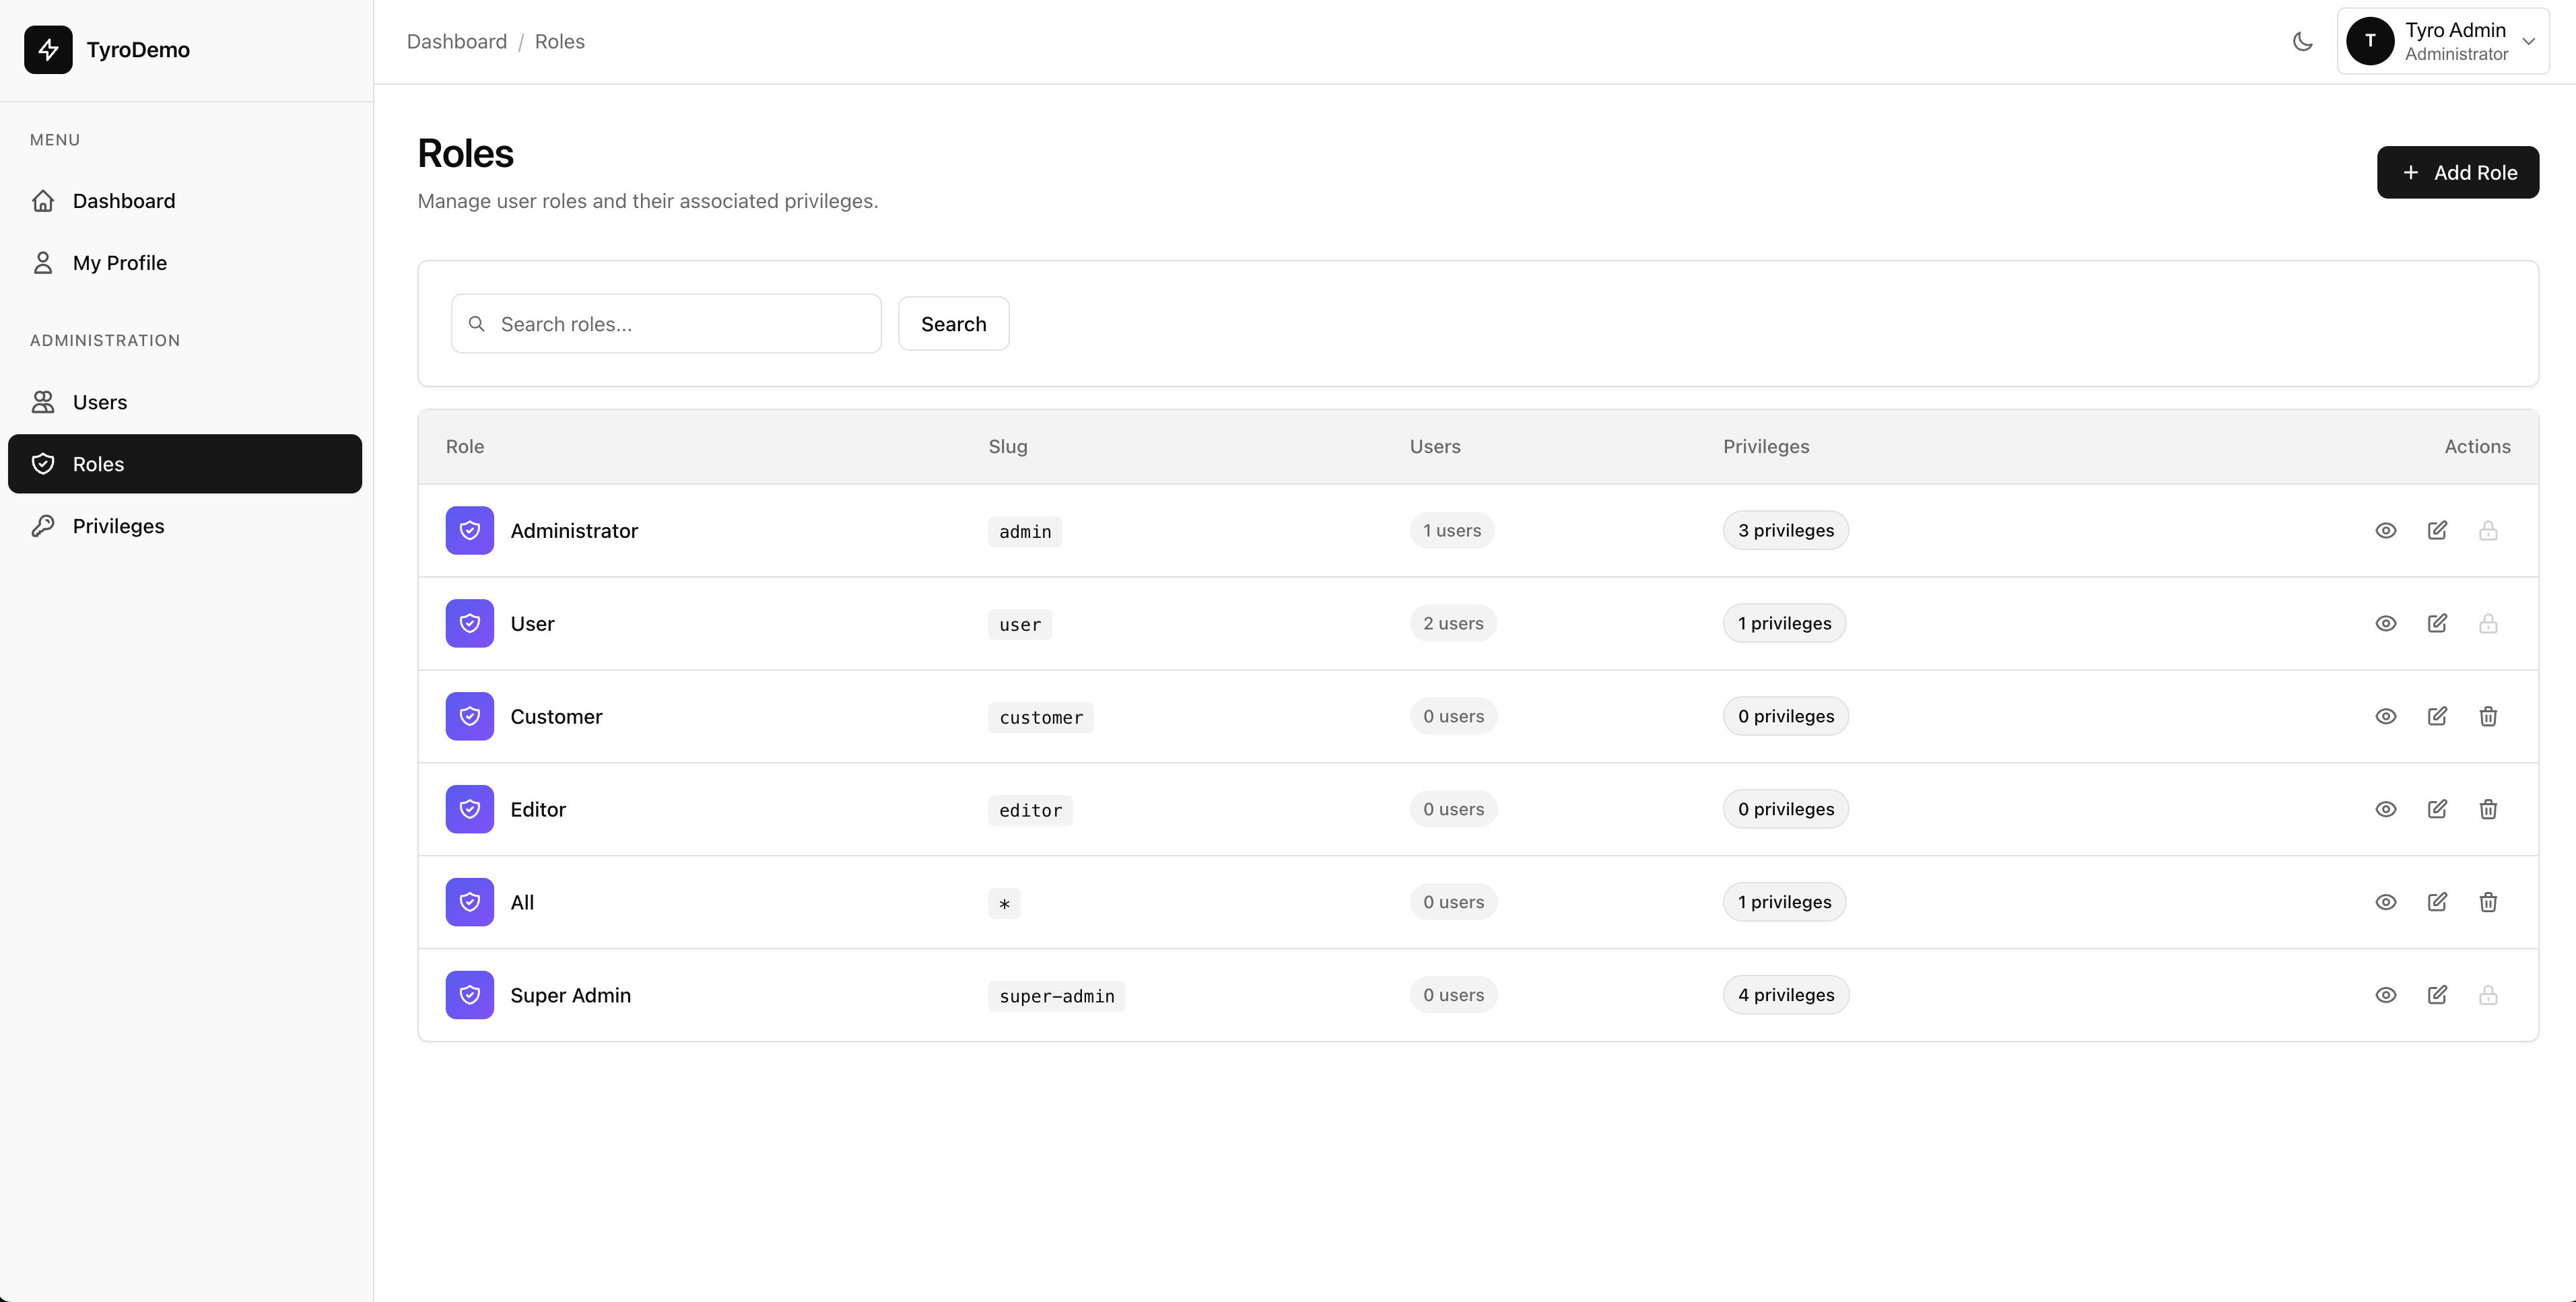Open Users via the sidebar users icon
This screenshot has height=1302, width=2576.
43,401
